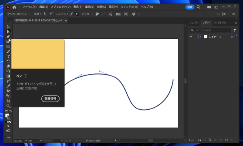Select the Eyedropper tool
The image size is (243, 146).
click(8, 86)
